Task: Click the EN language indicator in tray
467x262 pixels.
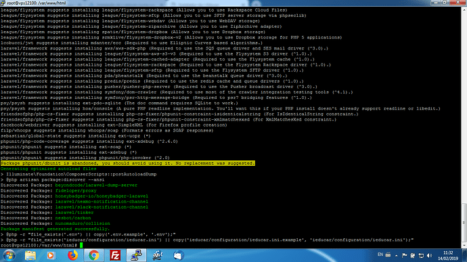Action: (380, 255)
